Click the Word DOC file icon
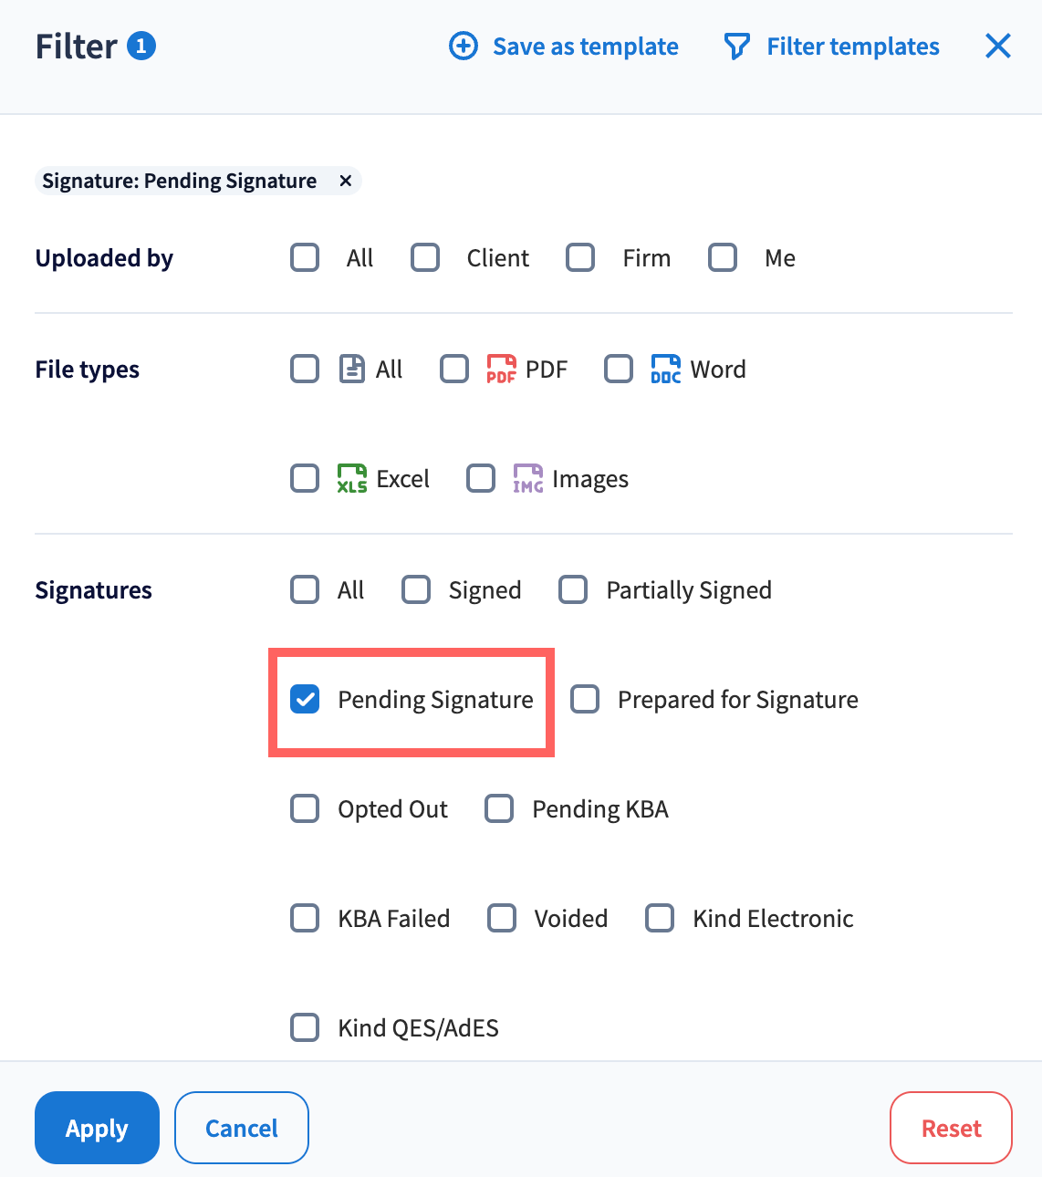 tap(665, 370)
